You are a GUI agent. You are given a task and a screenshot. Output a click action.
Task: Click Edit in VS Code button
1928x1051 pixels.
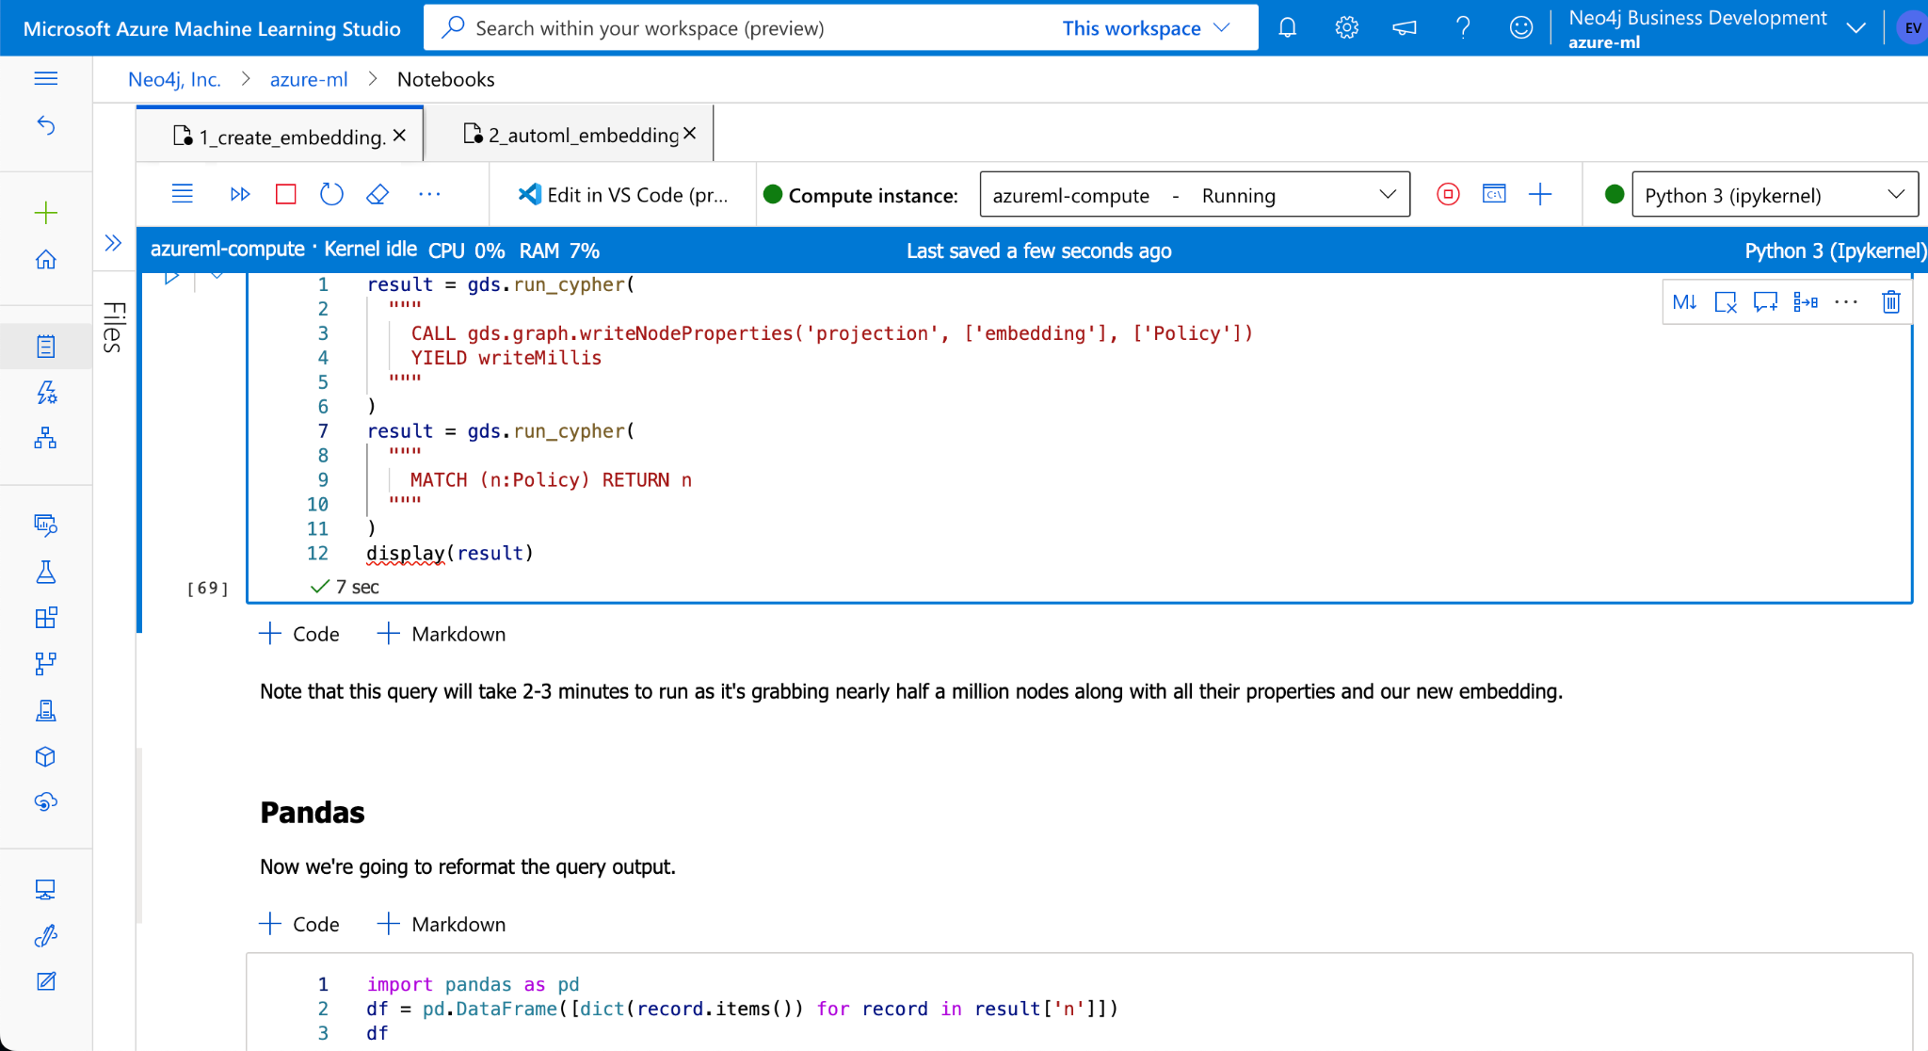[x=623, y=195]
